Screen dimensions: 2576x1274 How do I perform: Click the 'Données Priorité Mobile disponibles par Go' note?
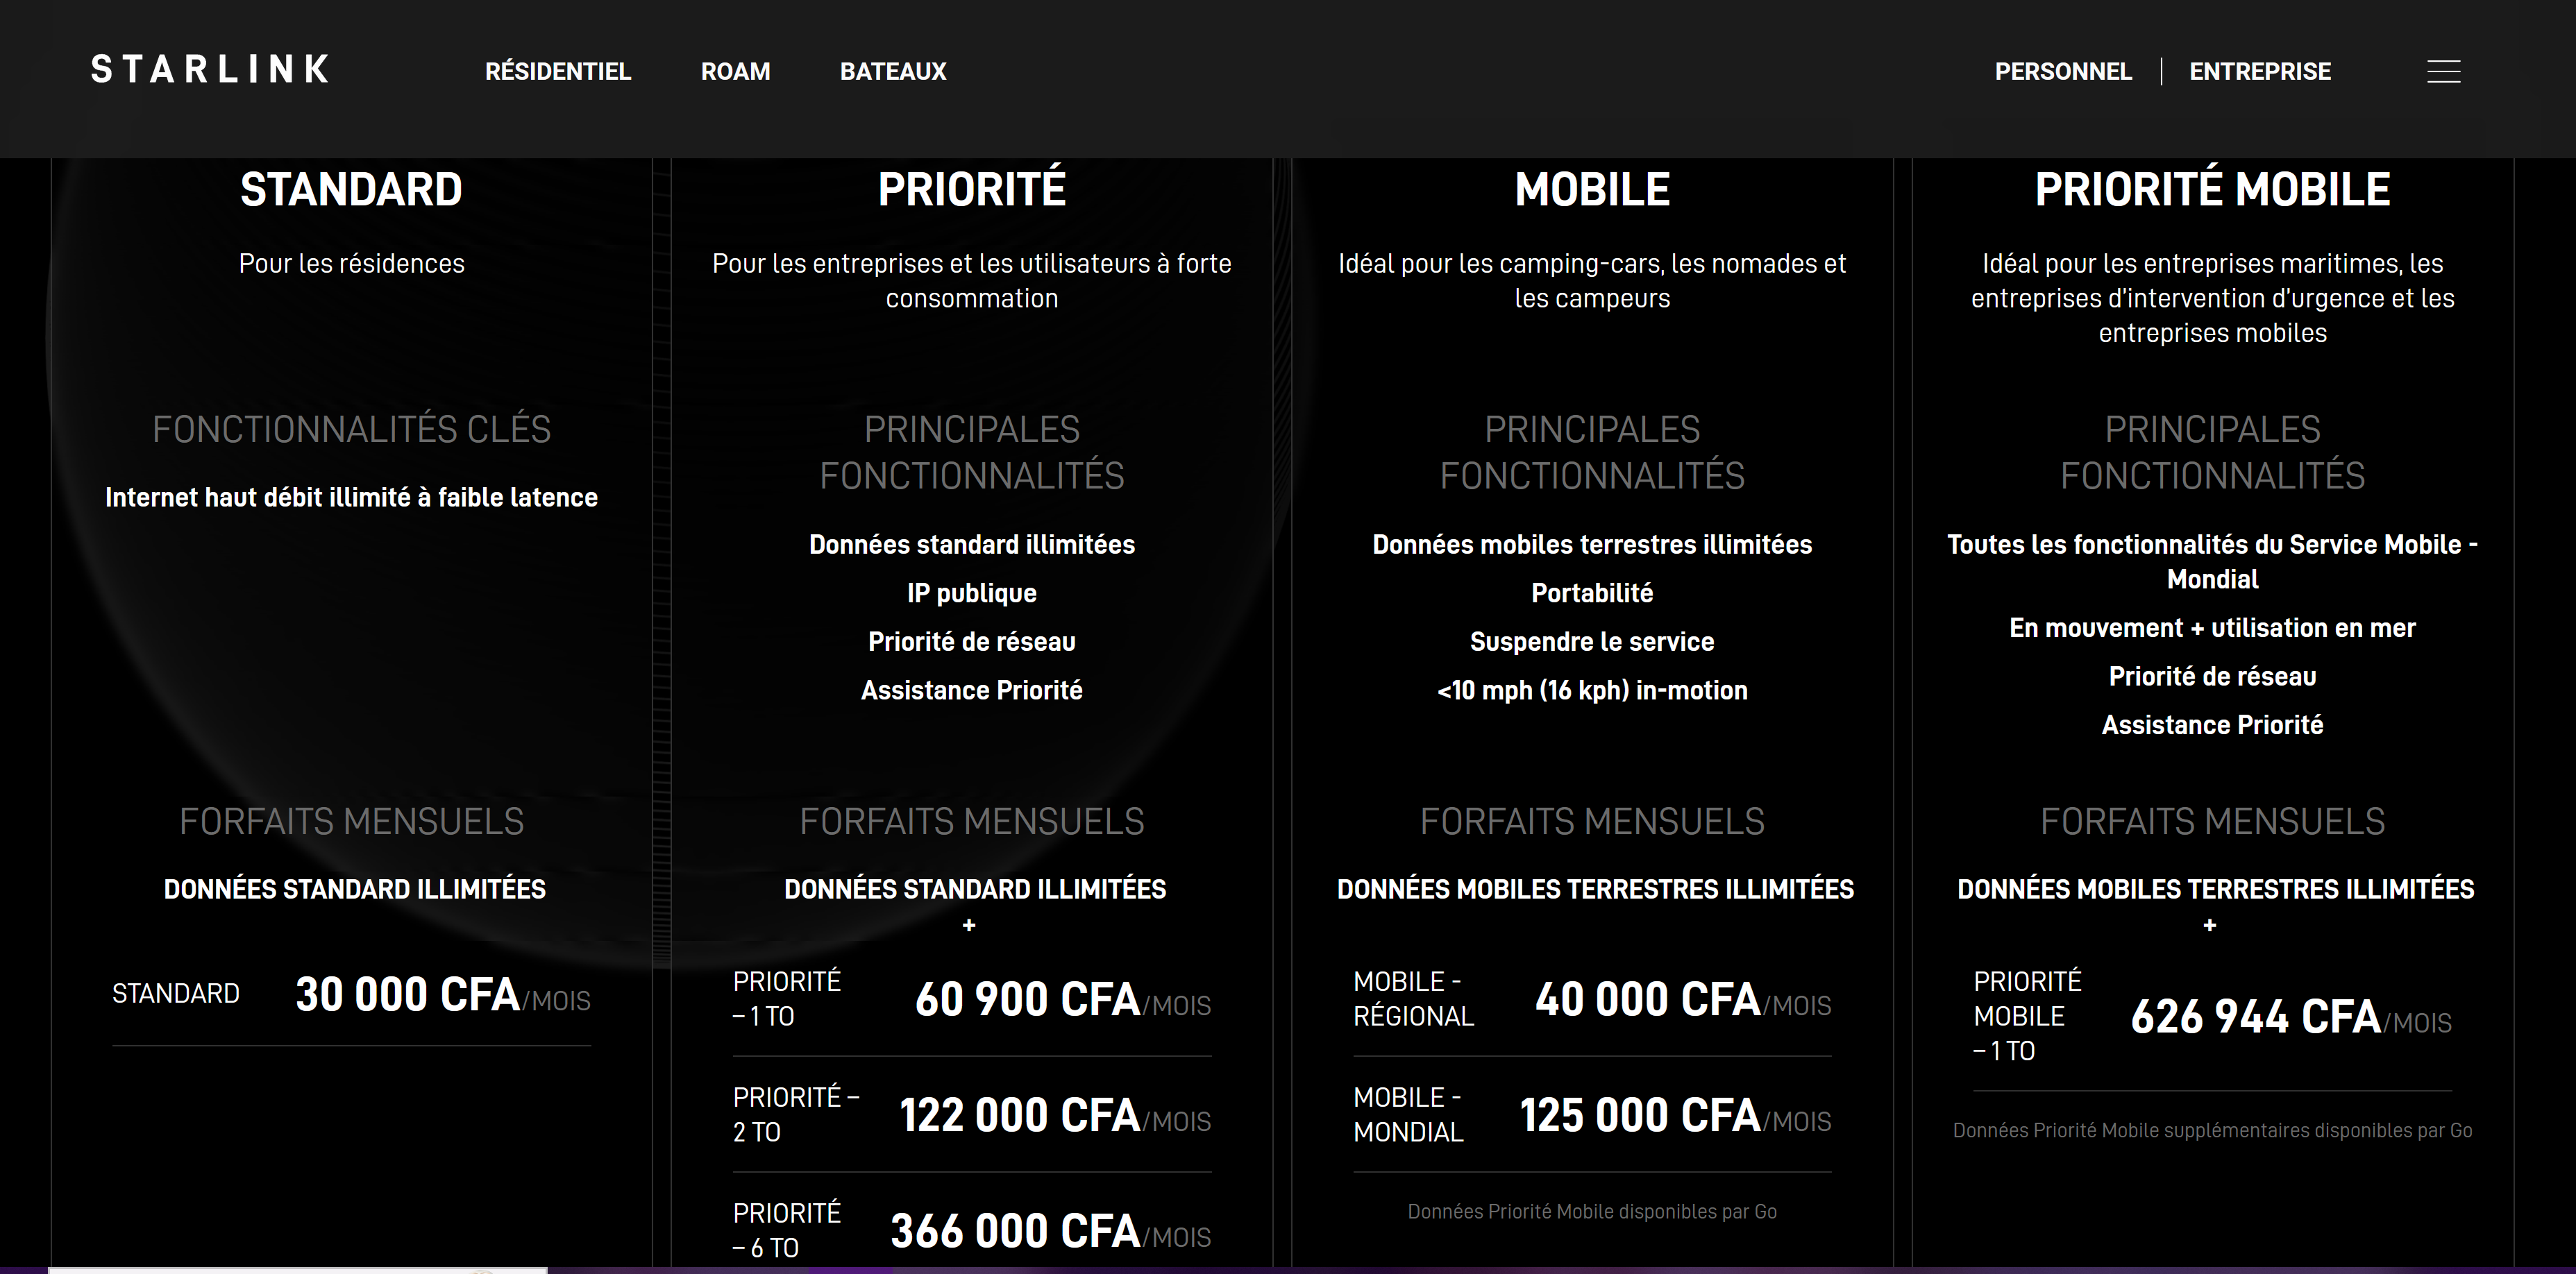pos(1592,1212)
